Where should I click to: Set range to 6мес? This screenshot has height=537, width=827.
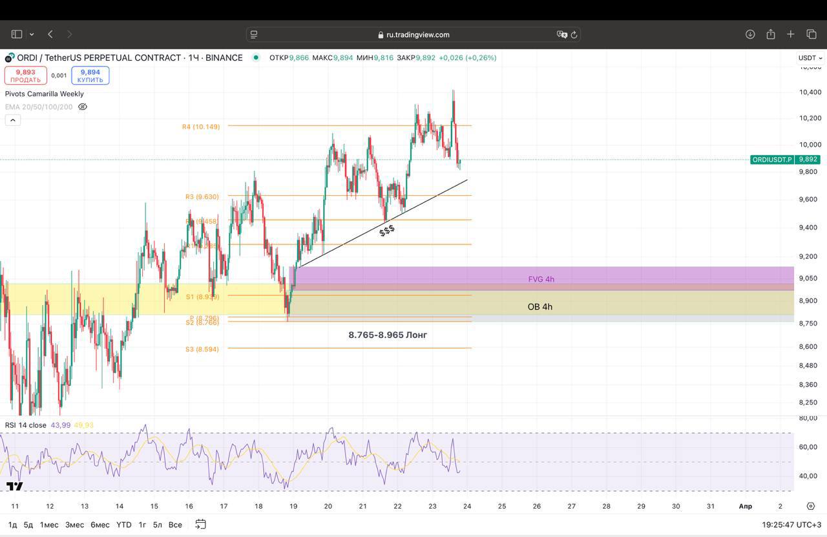click(99, 525)
